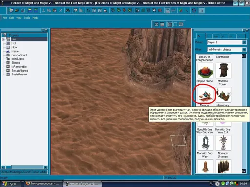Click the first icon in the main toolbar
The width and height of the screenshot is (250, 187).
pyautogui.click(x=11, y=11)
